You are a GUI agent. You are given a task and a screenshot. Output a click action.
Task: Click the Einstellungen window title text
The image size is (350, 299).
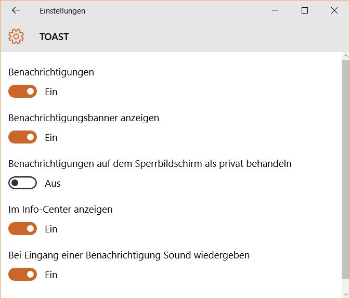pos(62,11)
